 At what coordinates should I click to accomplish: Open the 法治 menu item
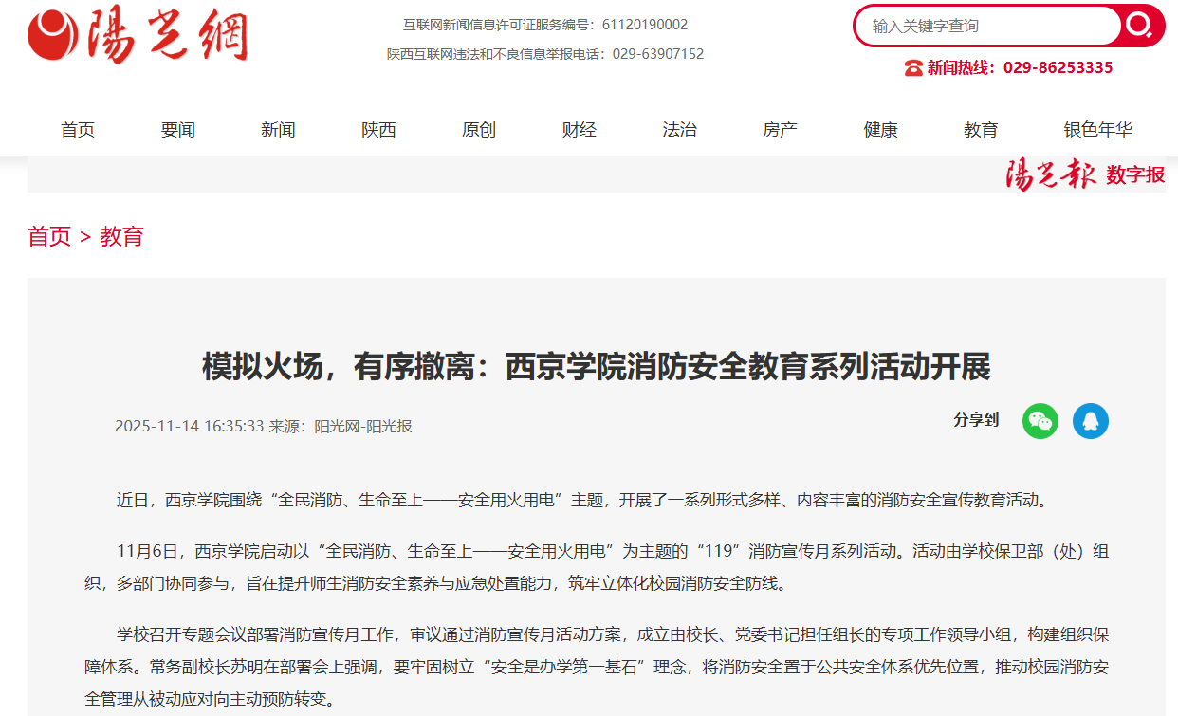click(x=679, y=130)
